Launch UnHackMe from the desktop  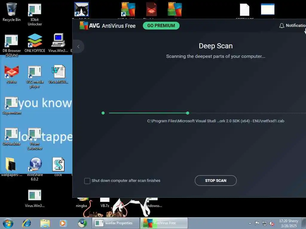[x=12, y=137]
